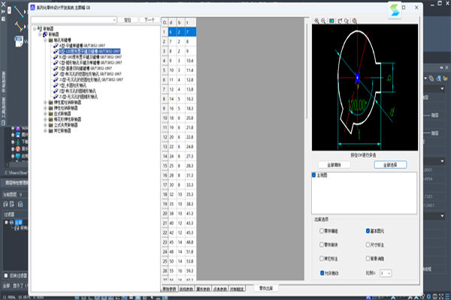Screen dimensions: 451x300
Task: Enable the 零件编组 checkbox
Action: [x=322, y=231]
